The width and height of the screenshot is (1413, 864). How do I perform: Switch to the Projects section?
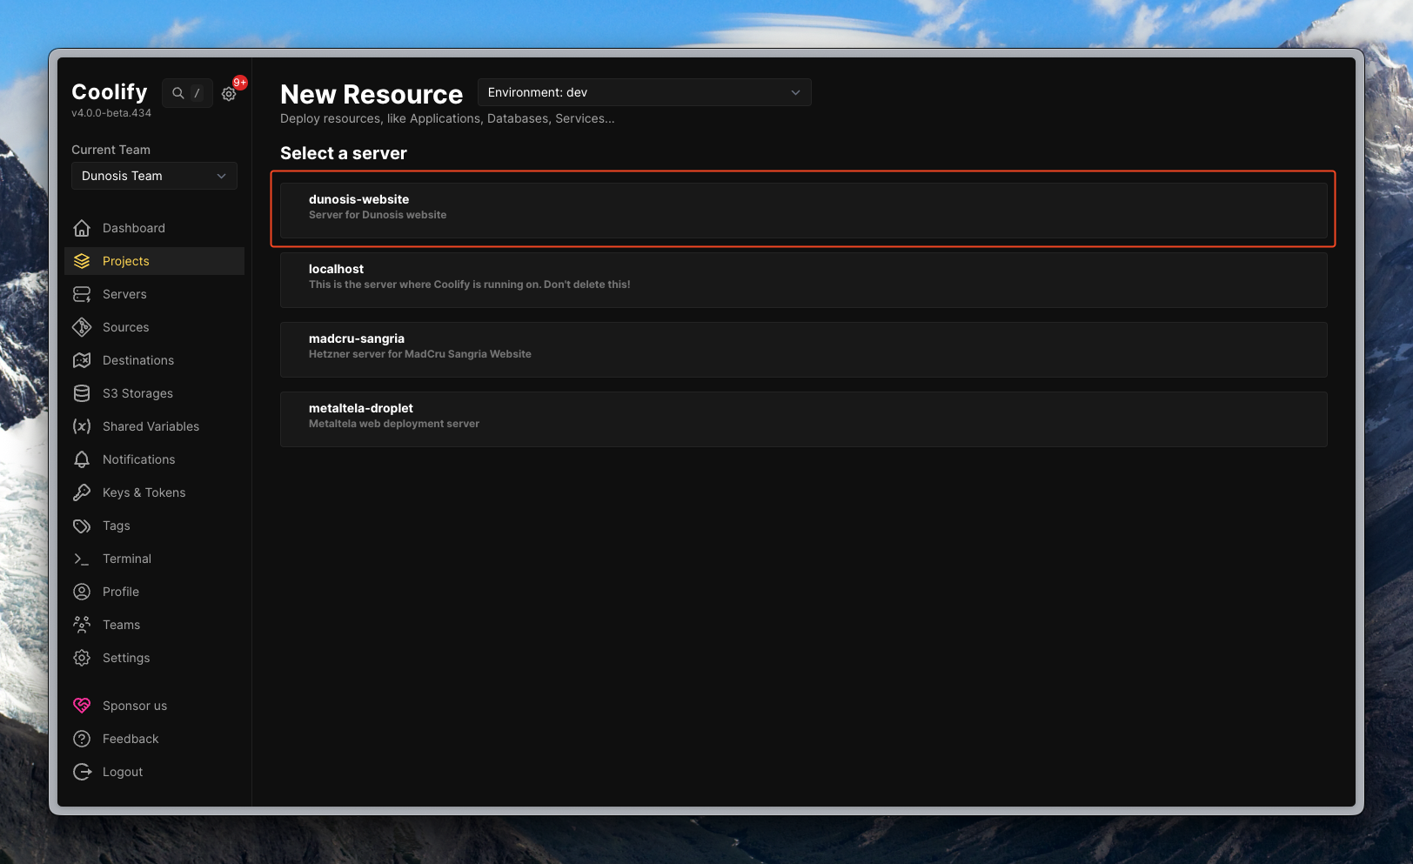click(x=125, y=261)
